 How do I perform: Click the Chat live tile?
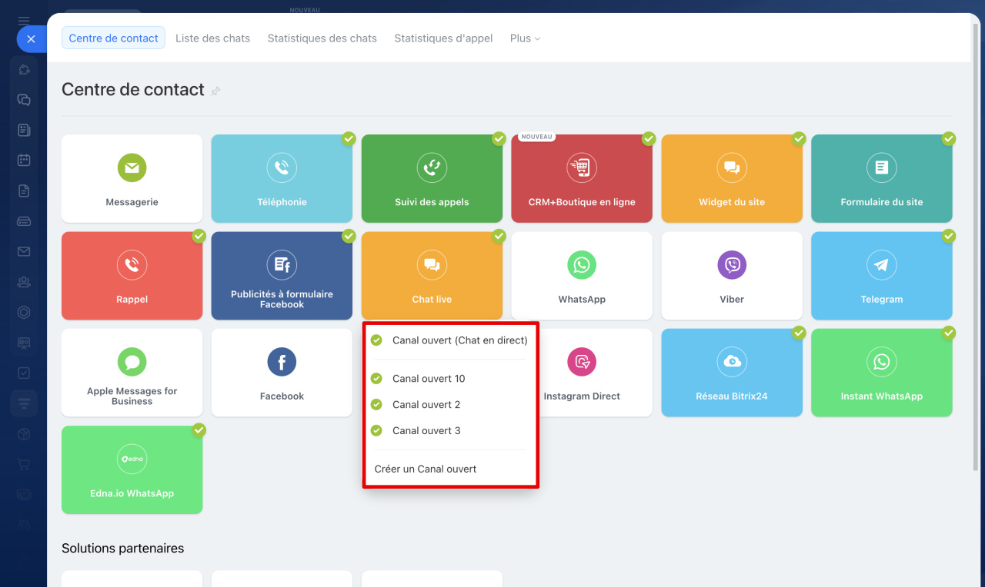coord(432,276)
